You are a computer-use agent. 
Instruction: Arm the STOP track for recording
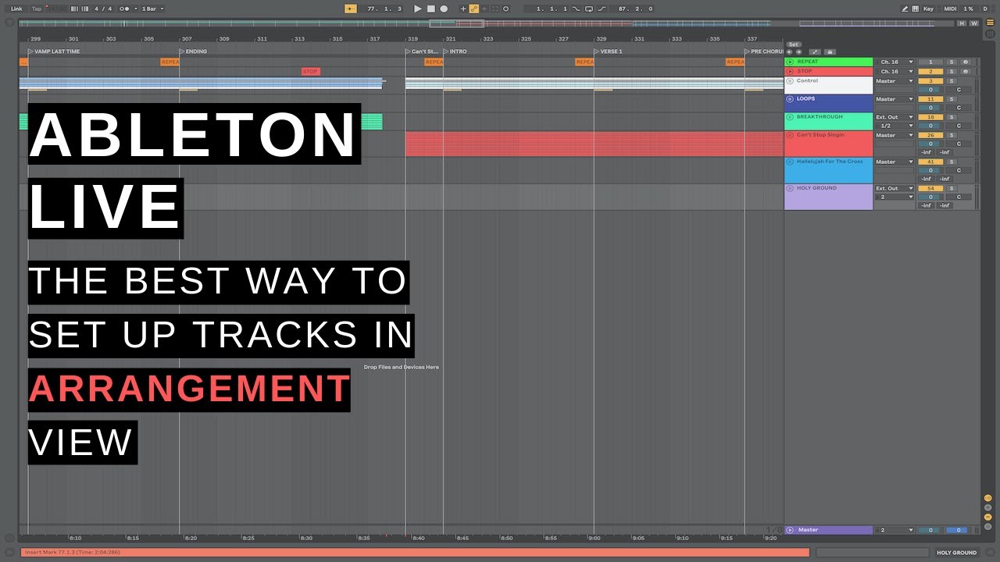pos(966,71)
